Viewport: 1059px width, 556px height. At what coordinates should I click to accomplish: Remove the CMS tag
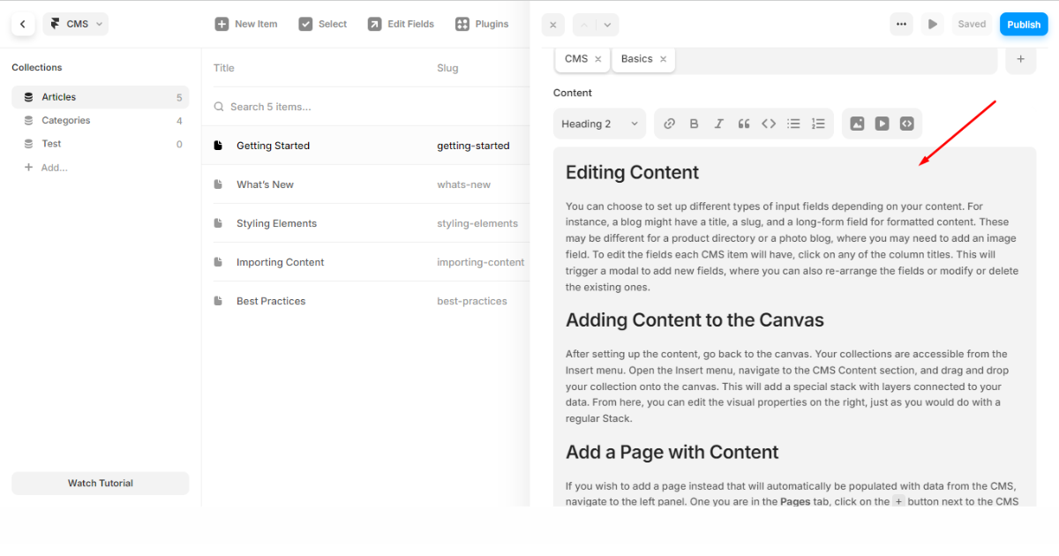[x=597, y=59]
